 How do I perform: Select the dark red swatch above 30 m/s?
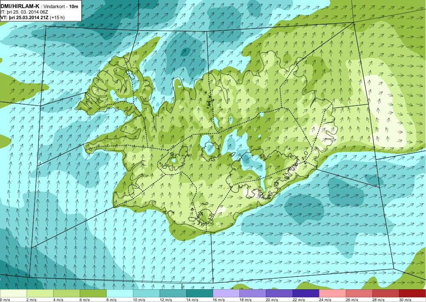(413, 293)
